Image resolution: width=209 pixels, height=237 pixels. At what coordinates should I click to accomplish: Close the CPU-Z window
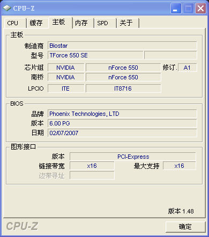[x=201, y=9]
